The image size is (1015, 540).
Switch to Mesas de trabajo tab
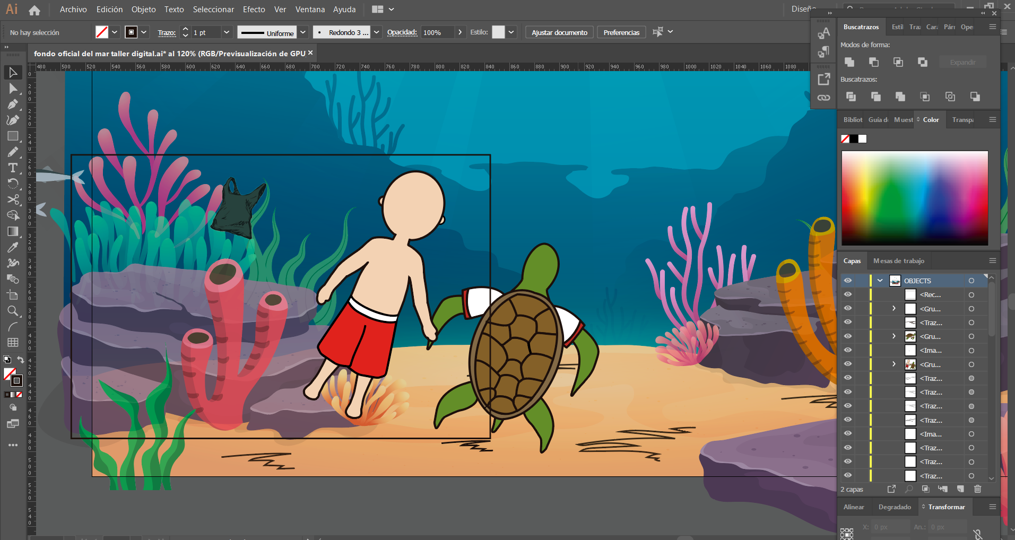point(899,261)
